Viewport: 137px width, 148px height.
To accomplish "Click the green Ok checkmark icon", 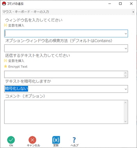I will tap(11, 140).
